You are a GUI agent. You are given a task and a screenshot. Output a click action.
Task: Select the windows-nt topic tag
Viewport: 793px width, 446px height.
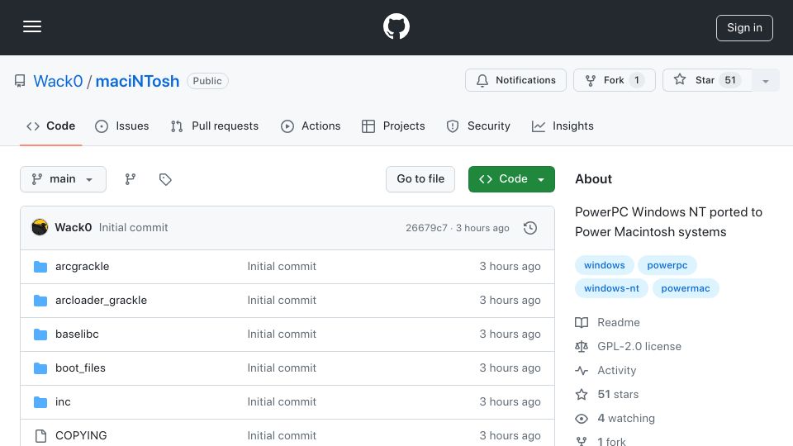(x=611, y=288)
